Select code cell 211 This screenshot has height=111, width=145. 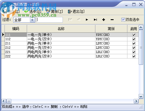tap(16, 43)
